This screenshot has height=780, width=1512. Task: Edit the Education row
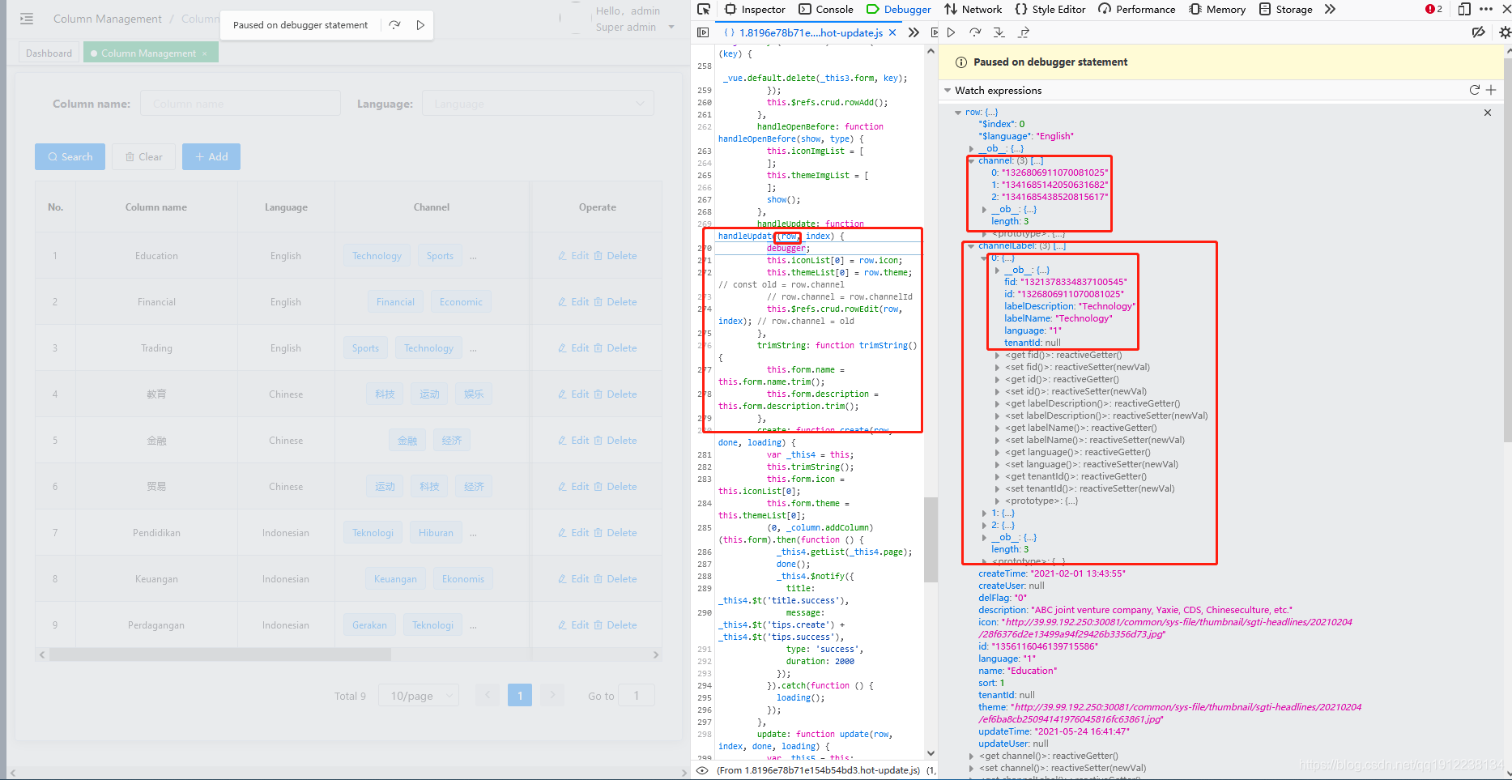[573, 256]
